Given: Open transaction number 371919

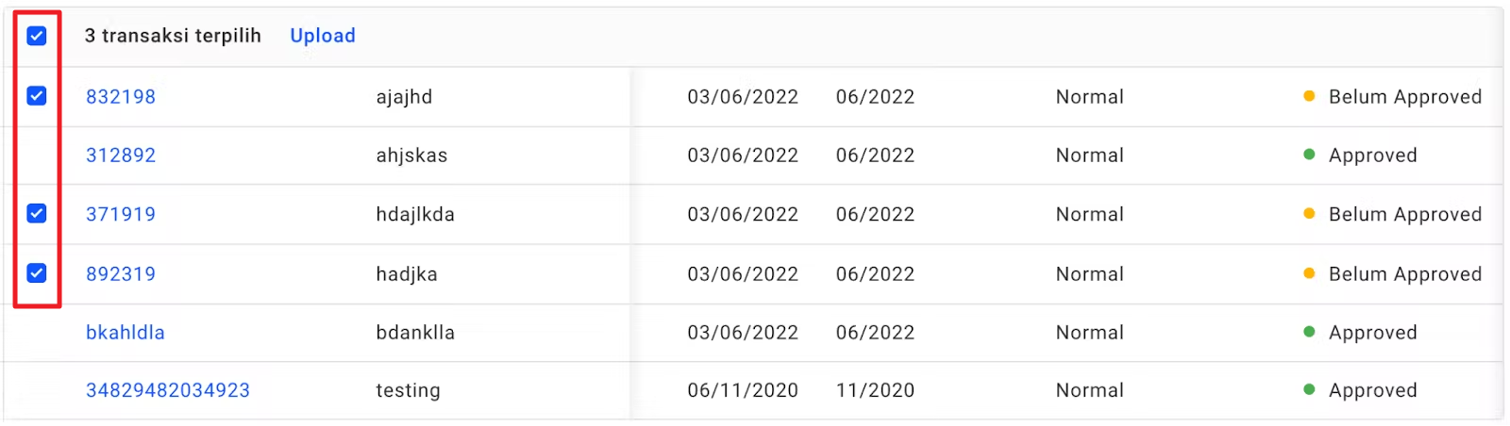Looking at the screenshot, I should (121, 215).
